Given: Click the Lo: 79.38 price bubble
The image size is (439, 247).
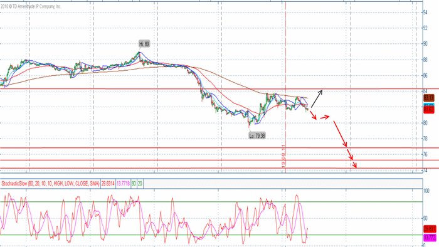Looking at the screenshot, I should point(257,135).
